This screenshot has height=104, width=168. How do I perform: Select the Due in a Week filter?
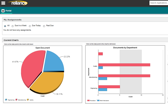pos(13,26)
